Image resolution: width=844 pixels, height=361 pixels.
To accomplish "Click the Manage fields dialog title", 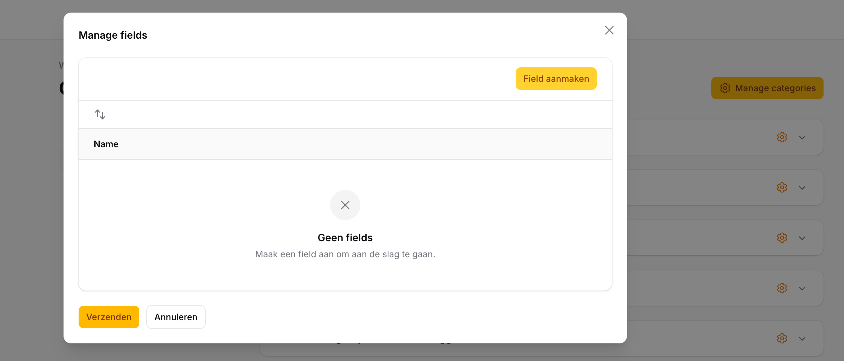I will pos(113,35).
